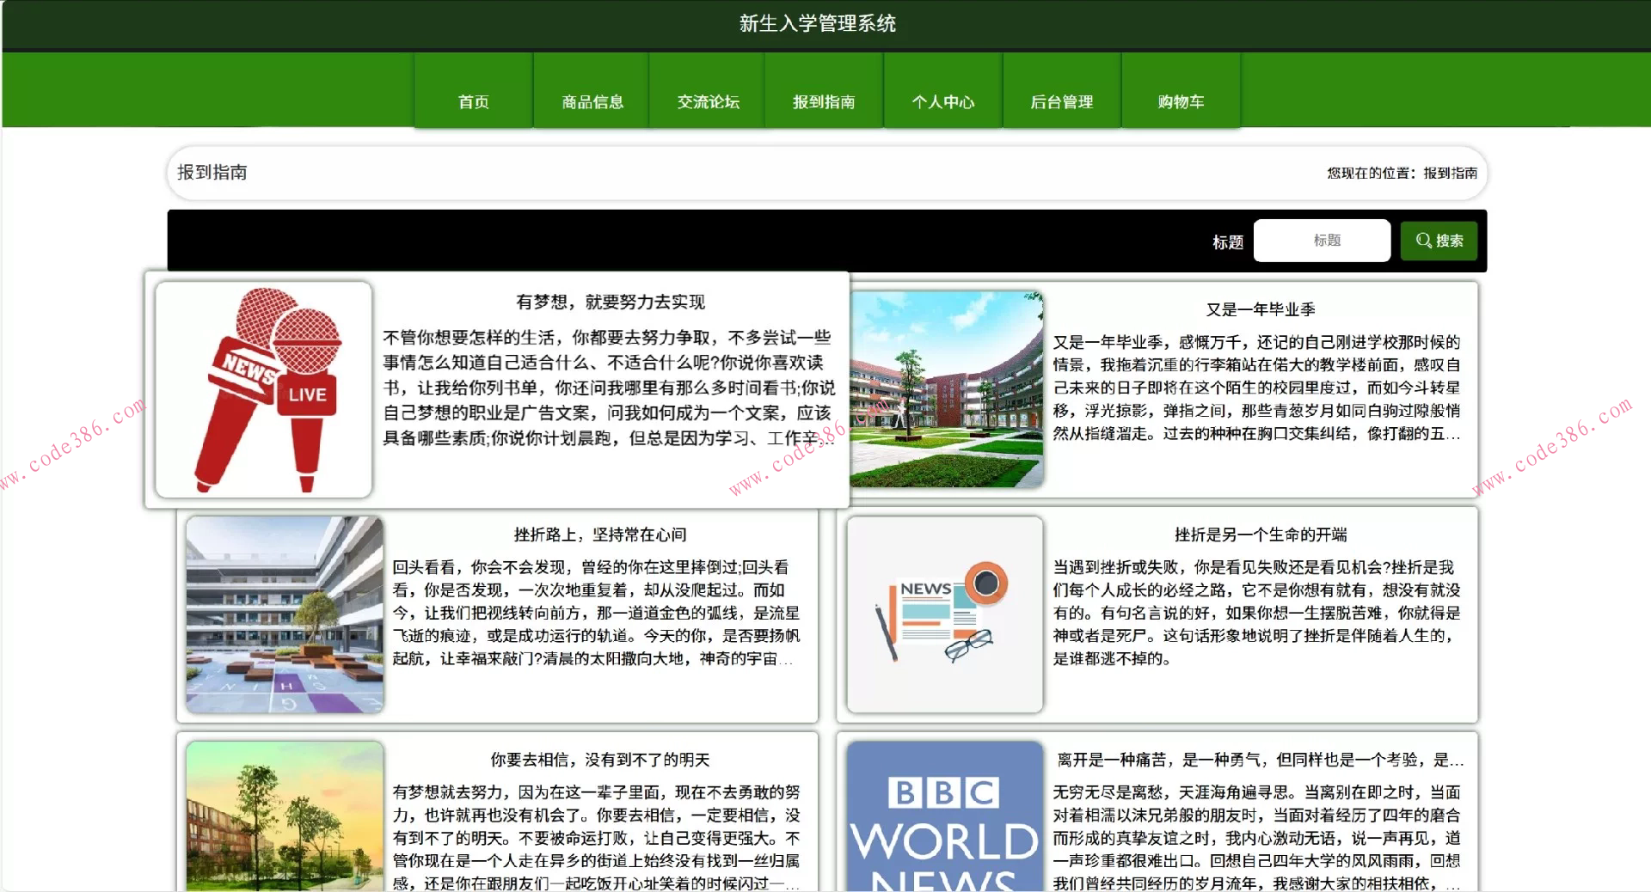Open the 购物车 shopping cart
This screenshot has height=892, width=1651.
coord(1180,101)
